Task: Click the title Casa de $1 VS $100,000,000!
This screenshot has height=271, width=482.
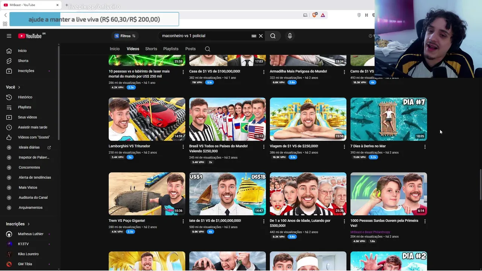Action: [x=215, y=71]
